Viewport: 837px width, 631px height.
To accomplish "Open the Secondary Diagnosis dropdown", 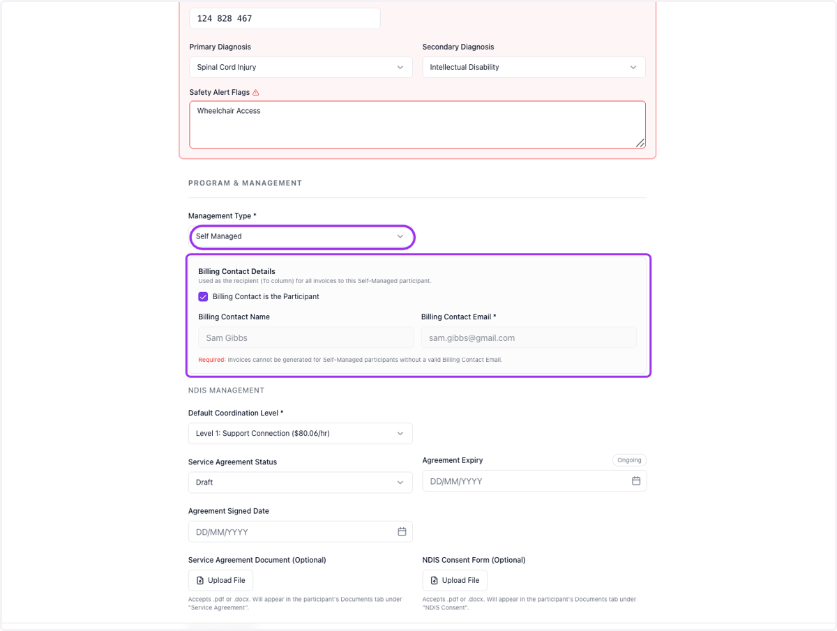I will click(x=534, y=67).
